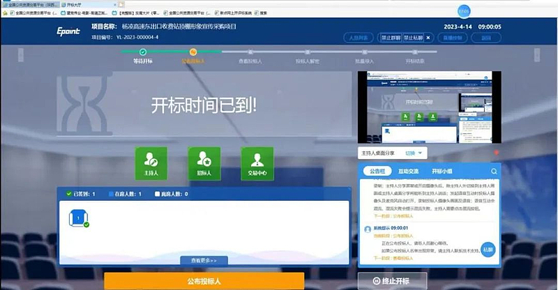Click right-side panel collapse arrow
The width and height of the screenshot is (558, 290).
pos(536,56)
